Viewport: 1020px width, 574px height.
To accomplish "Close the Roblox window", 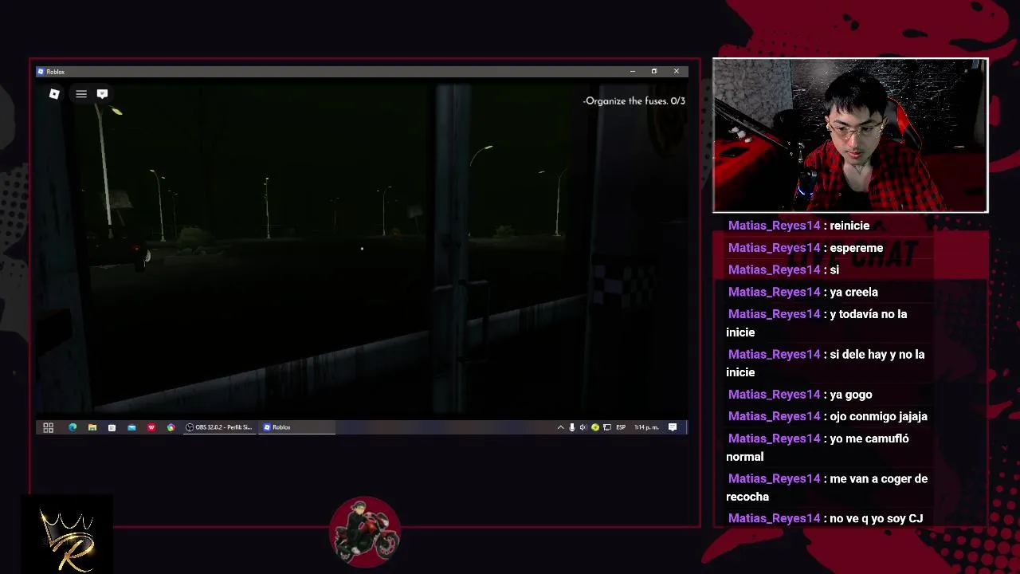I will click(677, 72).
